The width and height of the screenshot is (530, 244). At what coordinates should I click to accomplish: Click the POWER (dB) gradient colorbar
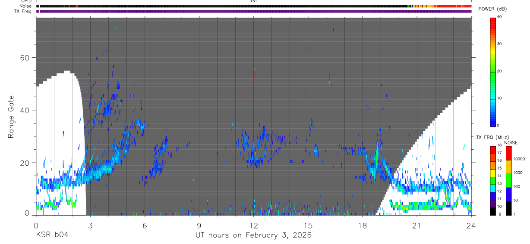click(493, 71)
